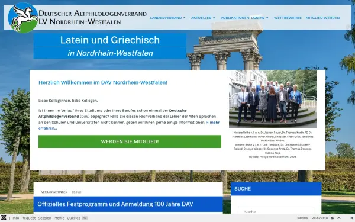Image resolution: width=355 pixels, height=222 pixels.
Task: Click the Pegasus logo of Deutscher Altphilologenverband
Action: tap(23, 18)
